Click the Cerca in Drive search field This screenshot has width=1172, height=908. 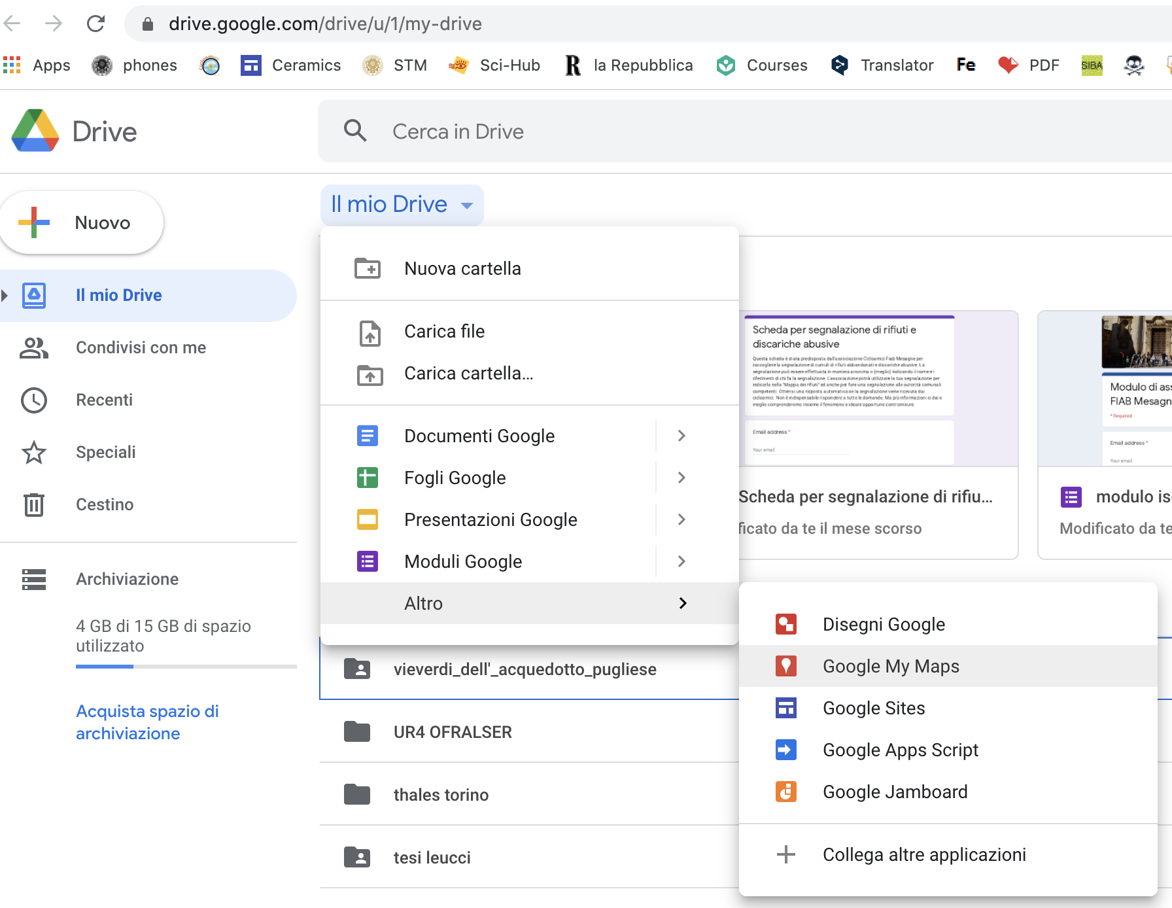745,131
